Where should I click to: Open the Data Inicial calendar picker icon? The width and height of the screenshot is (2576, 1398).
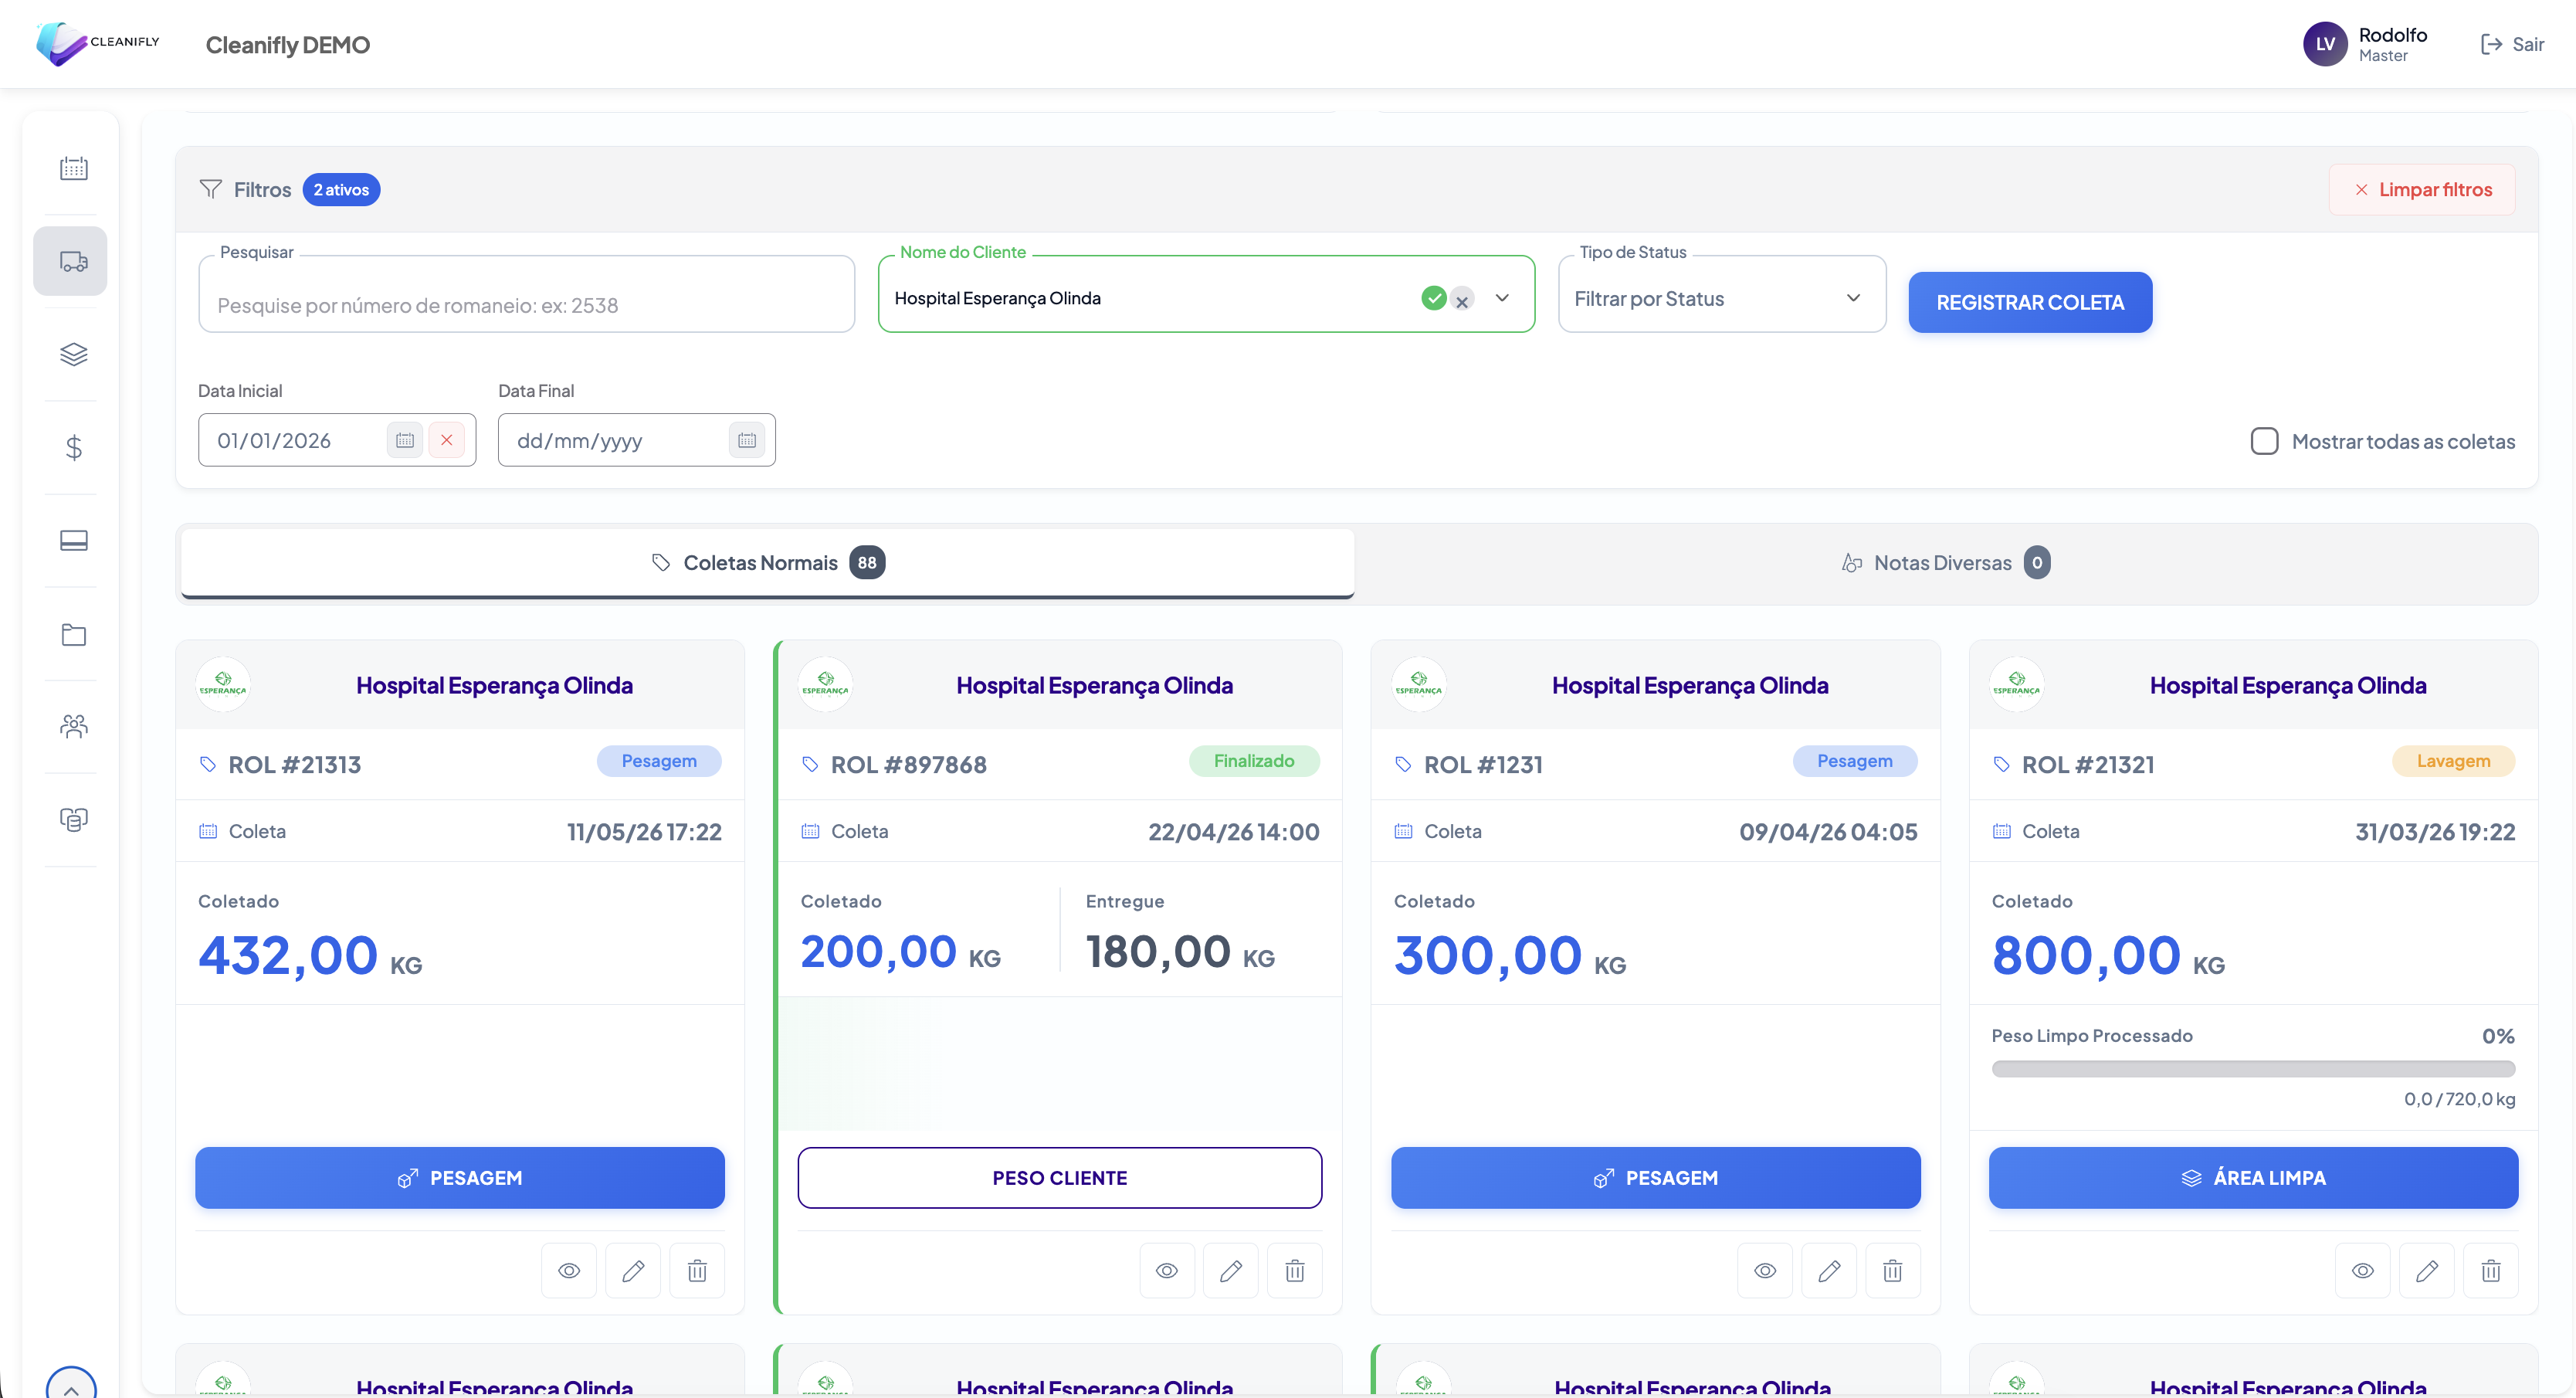tap(404, 440)
